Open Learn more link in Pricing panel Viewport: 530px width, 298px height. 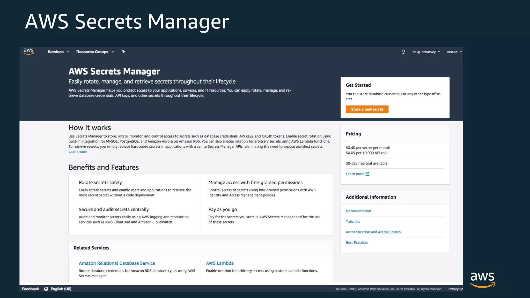[355, 174]
